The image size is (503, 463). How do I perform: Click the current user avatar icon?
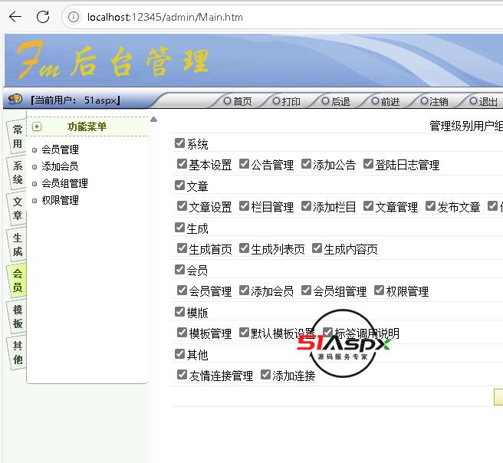[15, 99]
